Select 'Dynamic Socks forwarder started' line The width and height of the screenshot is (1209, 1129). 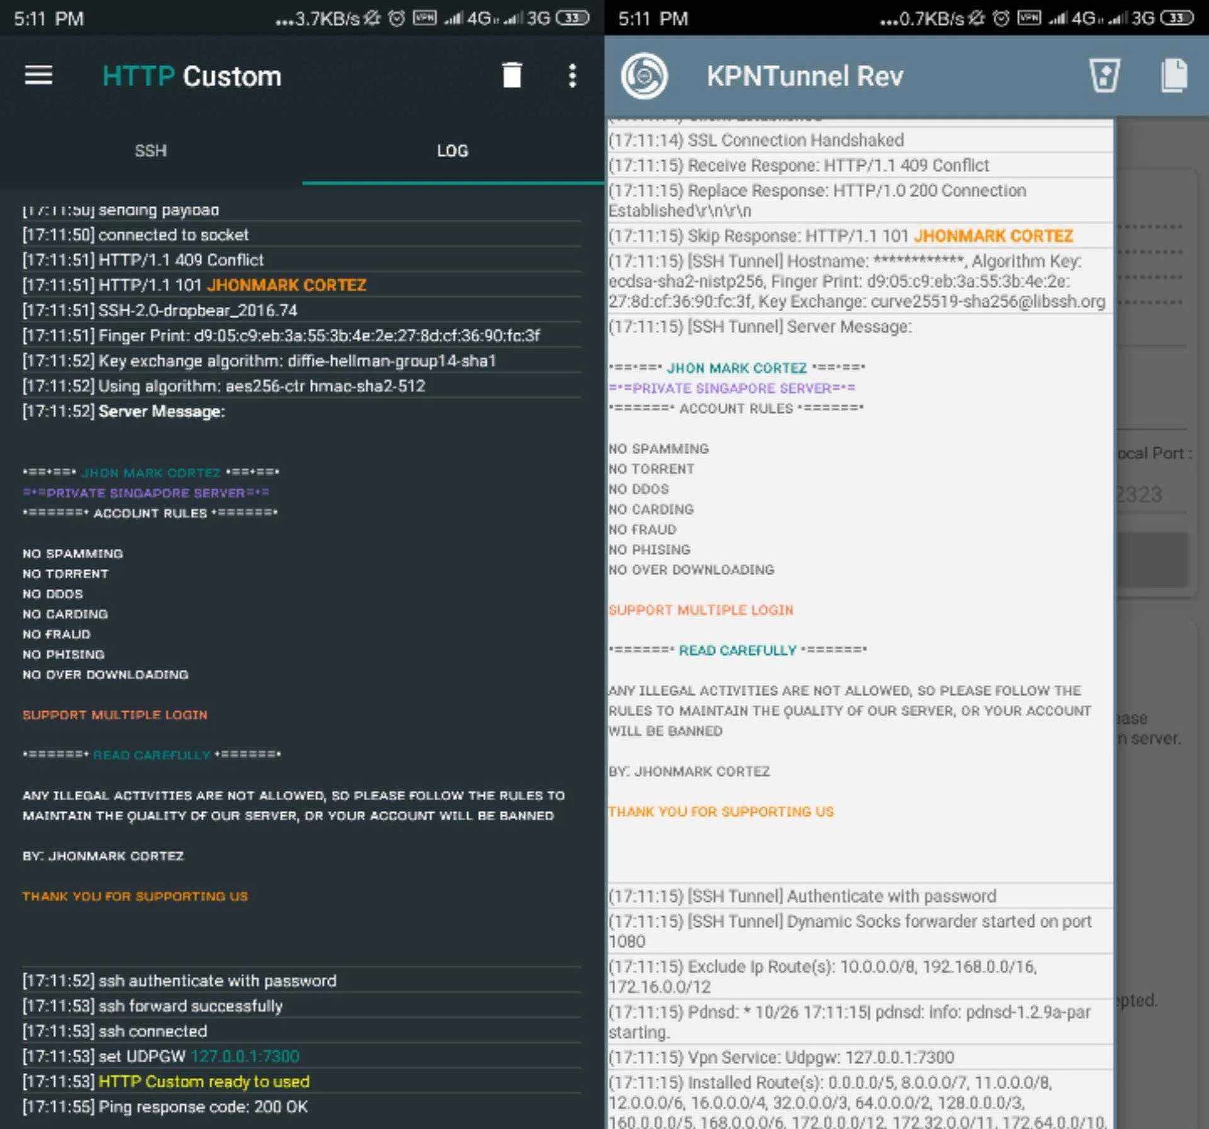click(x=860, y=931)
